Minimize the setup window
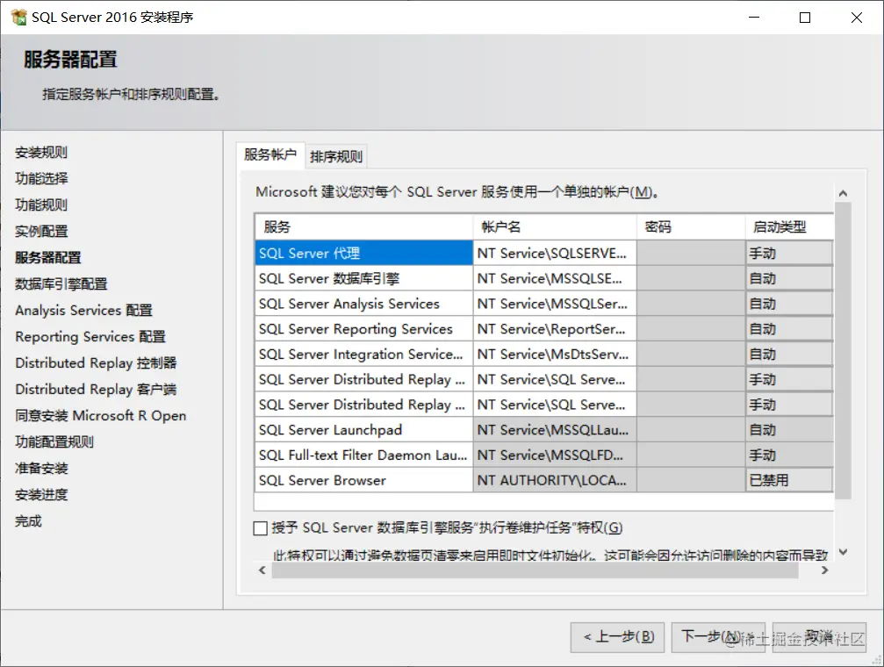Screen dimensions: 884x667 coord(754,18)
